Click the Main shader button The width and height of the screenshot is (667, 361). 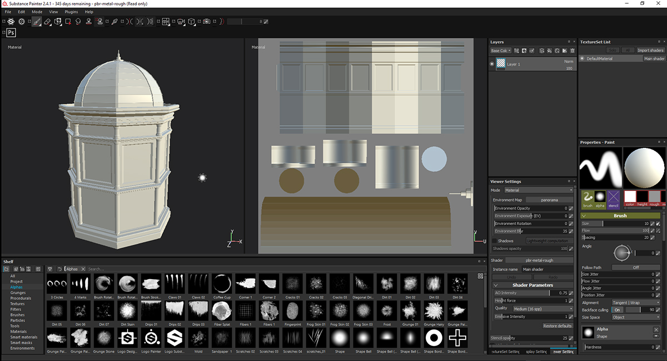tap(654, 58)
